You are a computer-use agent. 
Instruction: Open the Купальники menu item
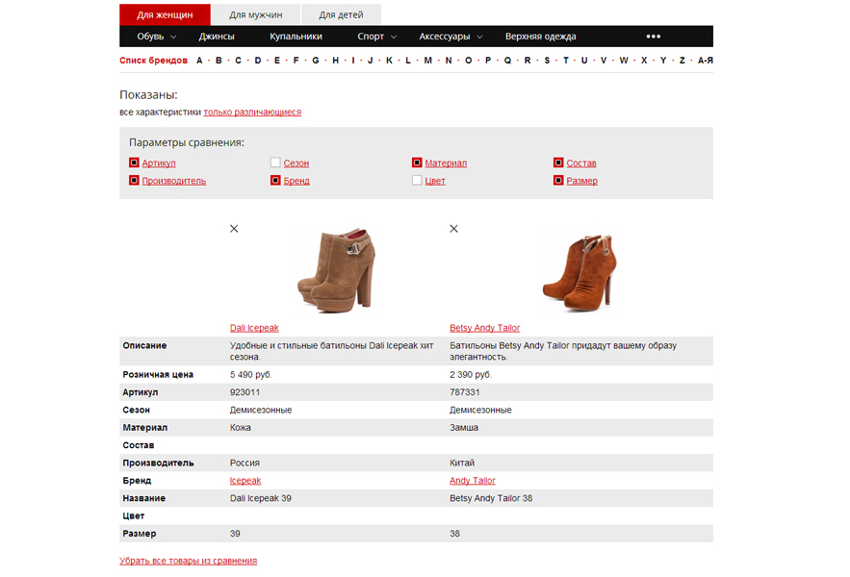pos(296,37)
